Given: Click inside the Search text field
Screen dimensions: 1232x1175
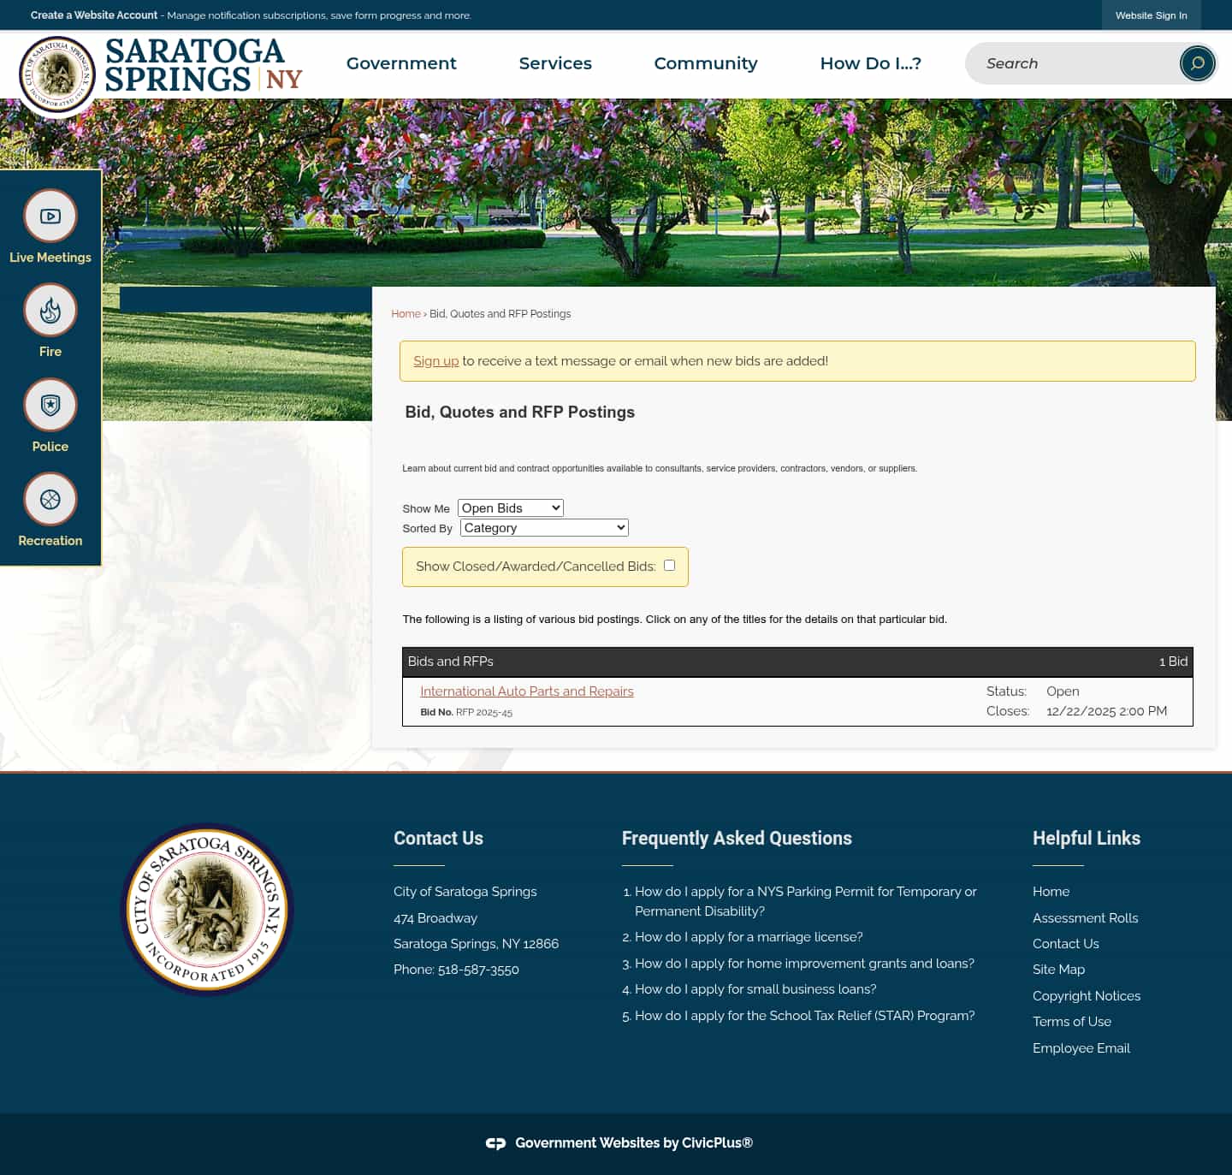Looking at the screenshot, I should coord(1069,63).
